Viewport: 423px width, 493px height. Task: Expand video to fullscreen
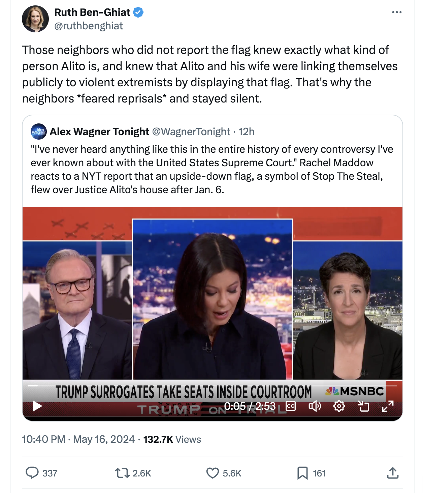coord(388,406)
